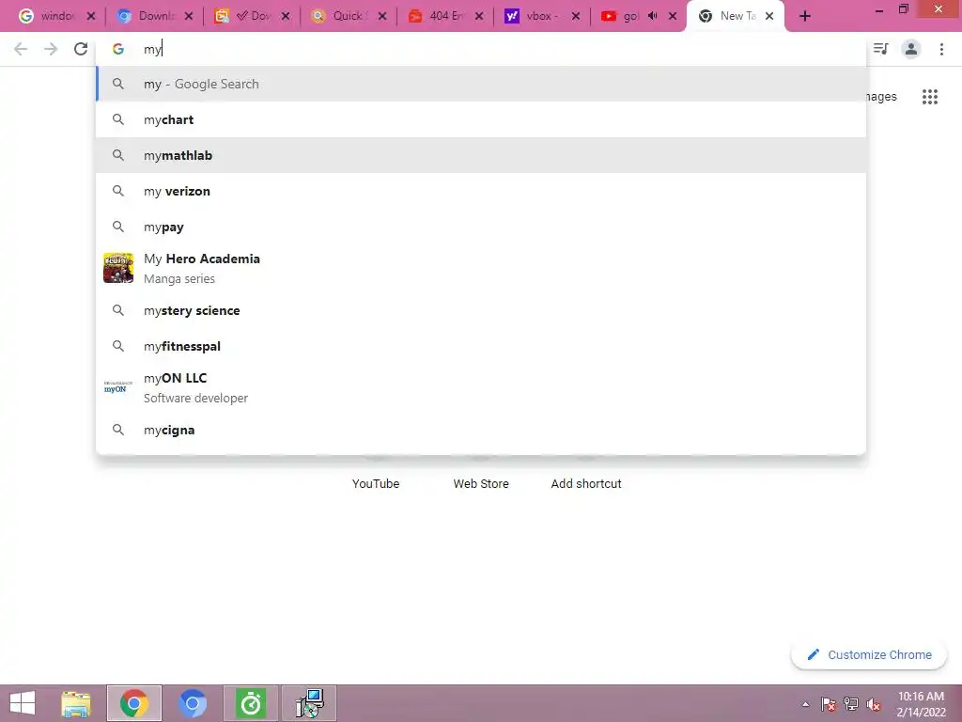Select the myfitnesspal suggestion
Image resolution: width=962 pixels, height=722 pixels.
pos(481,346)
